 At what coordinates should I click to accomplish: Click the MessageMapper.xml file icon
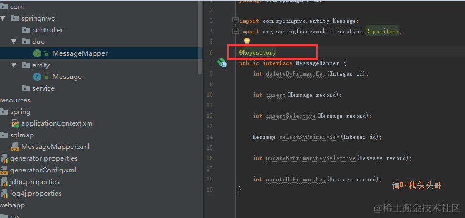click(x=15, y=147)
